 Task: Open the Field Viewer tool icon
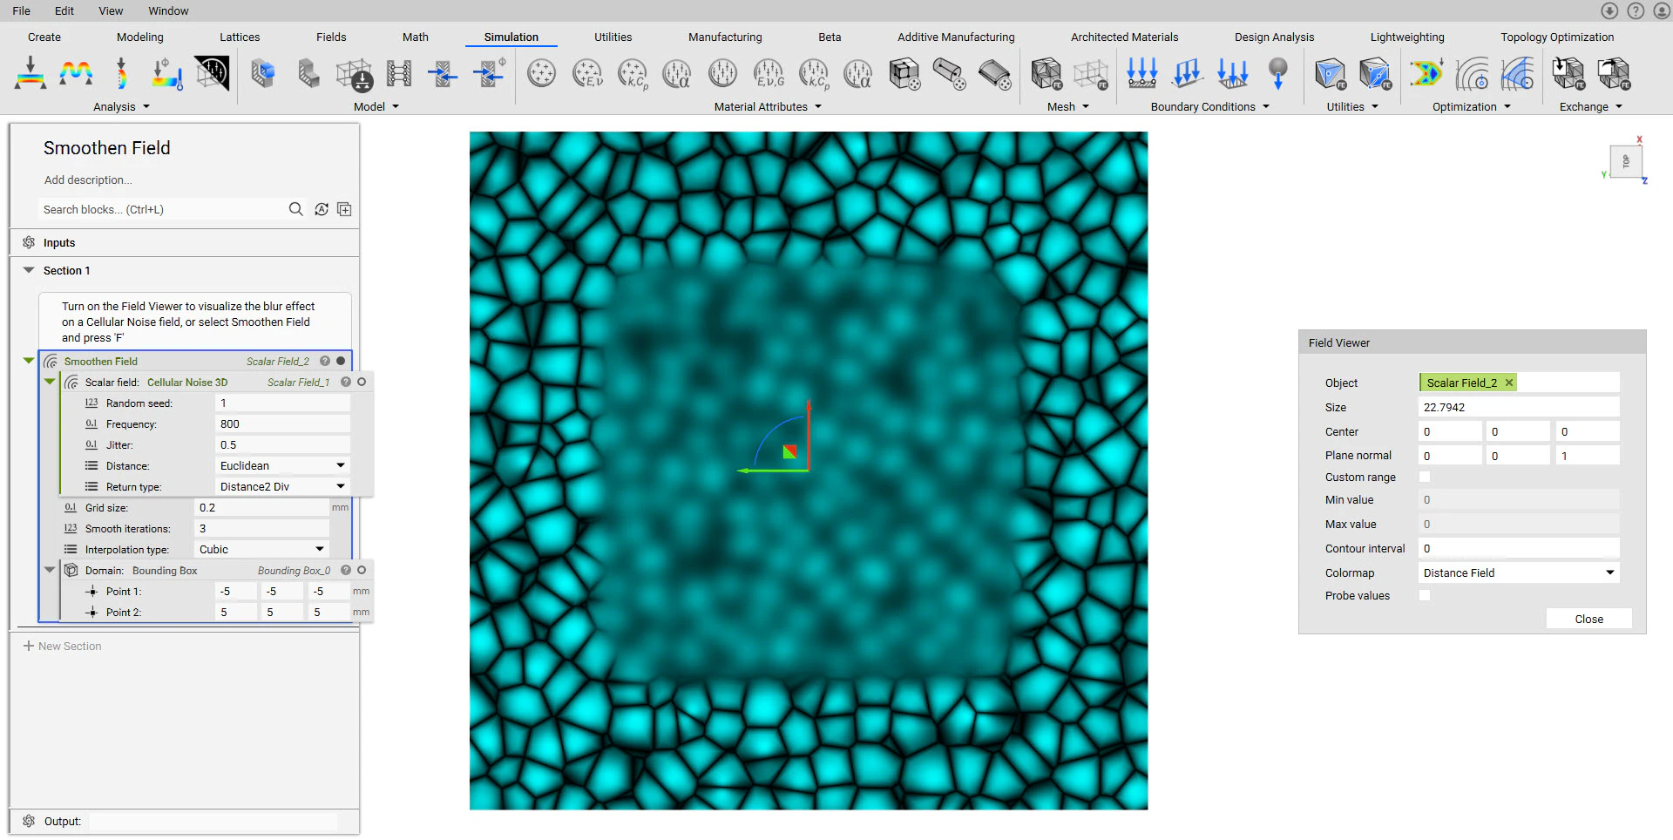pyautogui.click(x=210, y=74)
